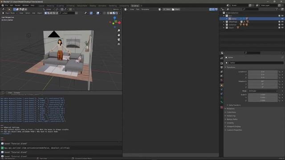The height and width of the screenshot is (160, 285).
Task: Click the outliner display mode icon
Action: tap(228, 9)
